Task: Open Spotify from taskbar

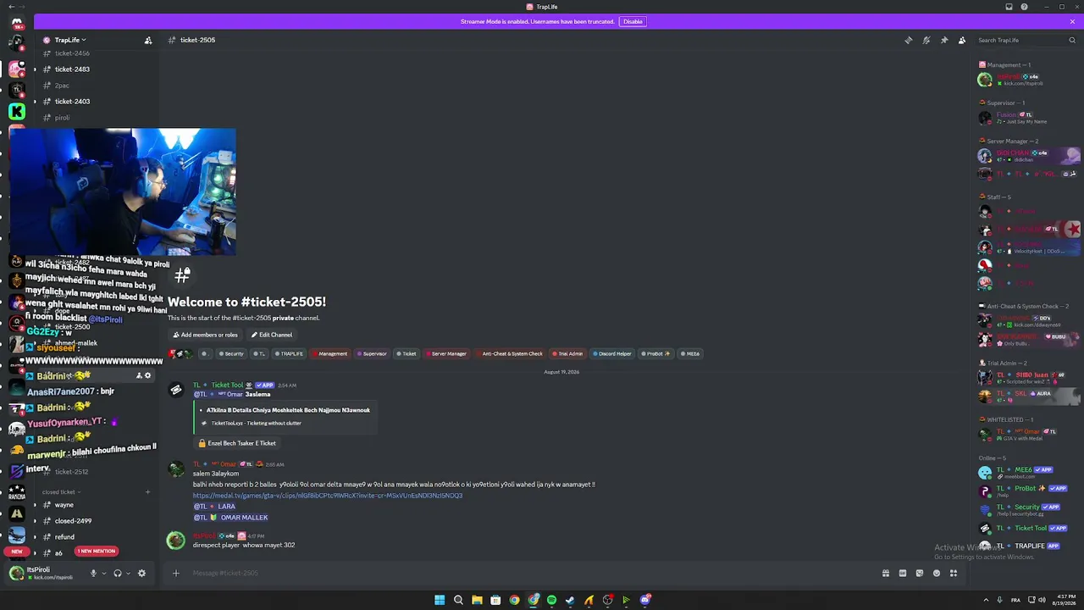Action: pyautogui.click(x=551, y=600)
